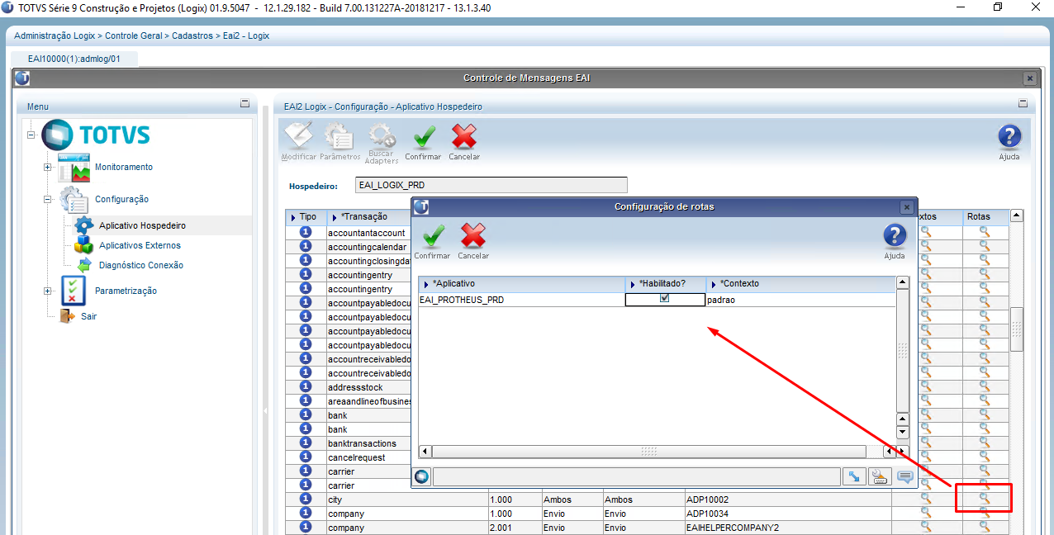Collapse the Configuração tree node
This screenshot has height=535, width=1054.
[48, 199]
